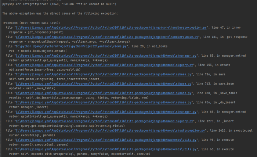Click 'The above exception was the direct cause' line

[60, 14]
